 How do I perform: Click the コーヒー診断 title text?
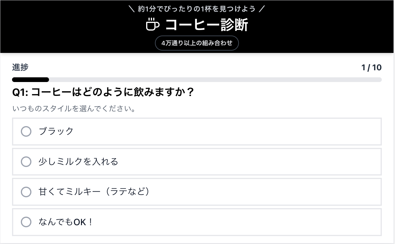[x=207, y=25]
